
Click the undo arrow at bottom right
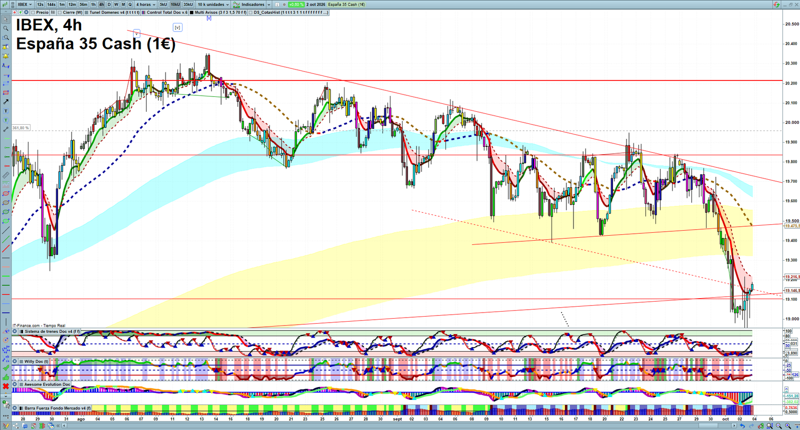(742, 426)
